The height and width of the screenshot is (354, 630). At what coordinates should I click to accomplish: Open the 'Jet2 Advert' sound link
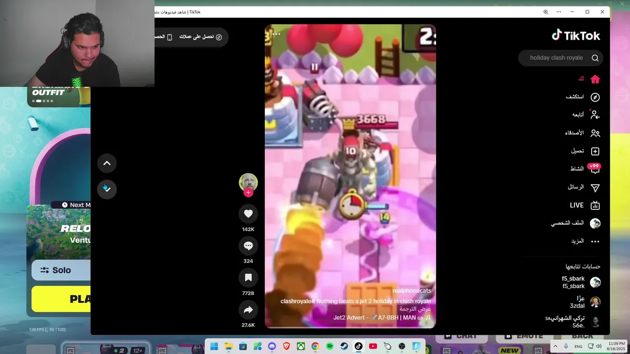coord(382,318)
